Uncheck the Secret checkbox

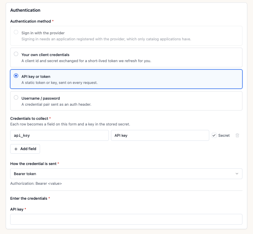coord(214,136)
